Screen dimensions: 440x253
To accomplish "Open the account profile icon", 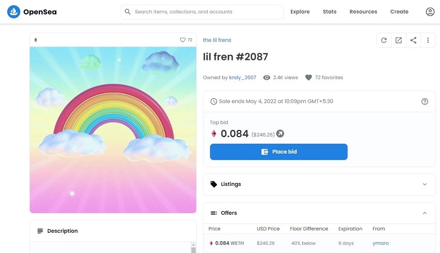I will click(430, 11).
